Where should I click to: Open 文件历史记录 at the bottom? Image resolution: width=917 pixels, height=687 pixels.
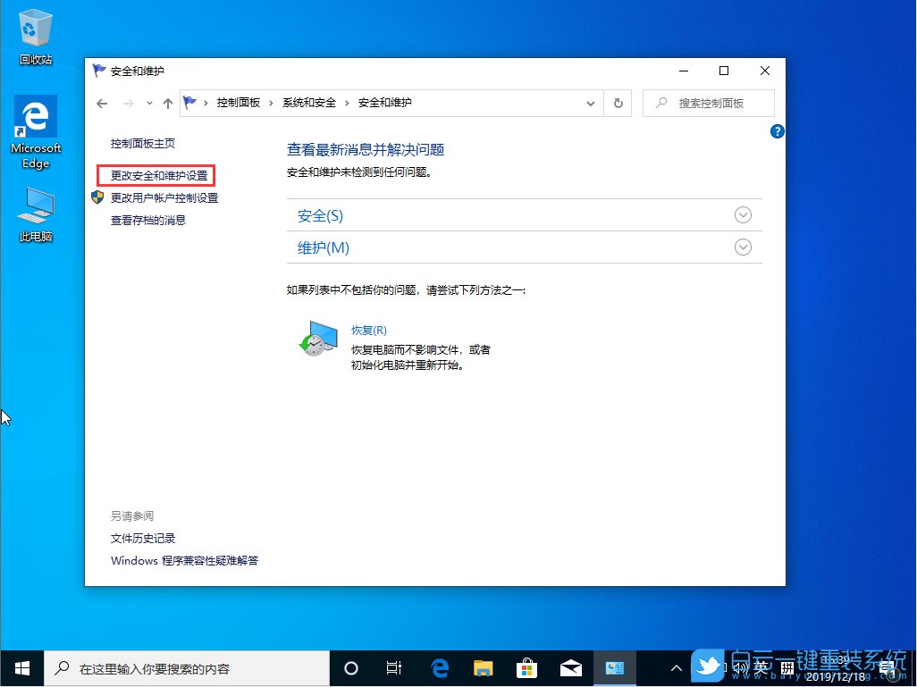tap(142, 538)
